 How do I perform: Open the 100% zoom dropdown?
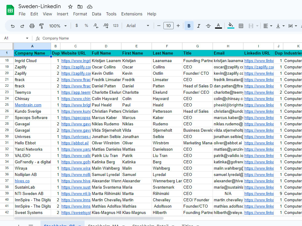pos(58,26)
